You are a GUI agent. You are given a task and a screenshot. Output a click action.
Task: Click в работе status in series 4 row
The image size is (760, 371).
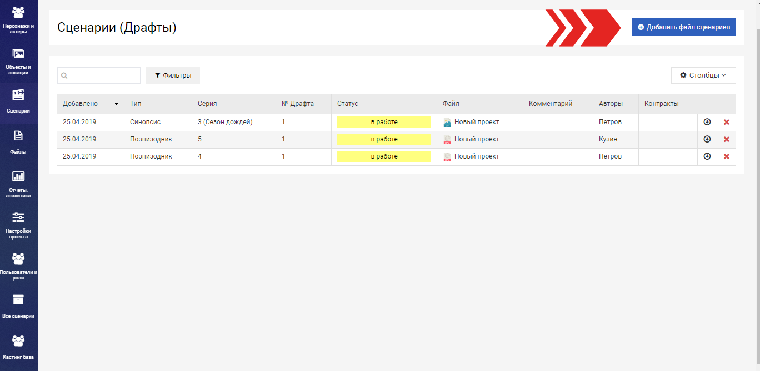pos(384,156)
